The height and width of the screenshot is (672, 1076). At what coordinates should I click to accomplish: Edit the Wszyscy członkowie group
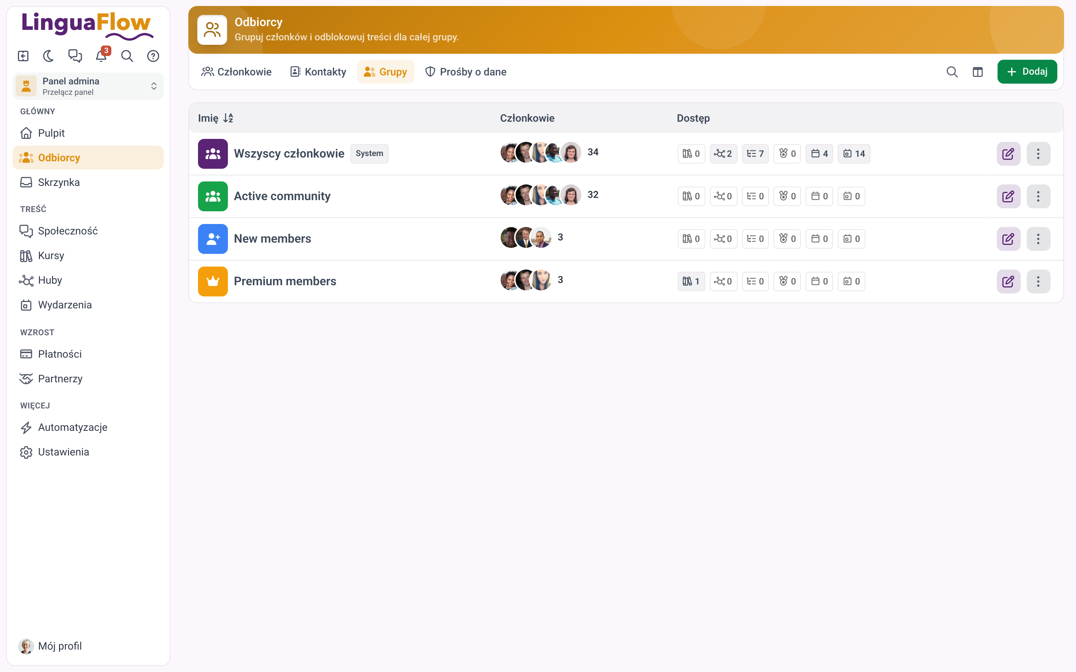(x=1008, y=154)
